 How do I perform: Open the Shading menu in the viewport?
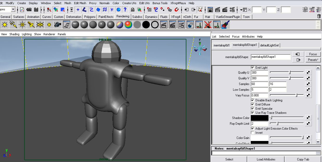(x=14, y=34)
